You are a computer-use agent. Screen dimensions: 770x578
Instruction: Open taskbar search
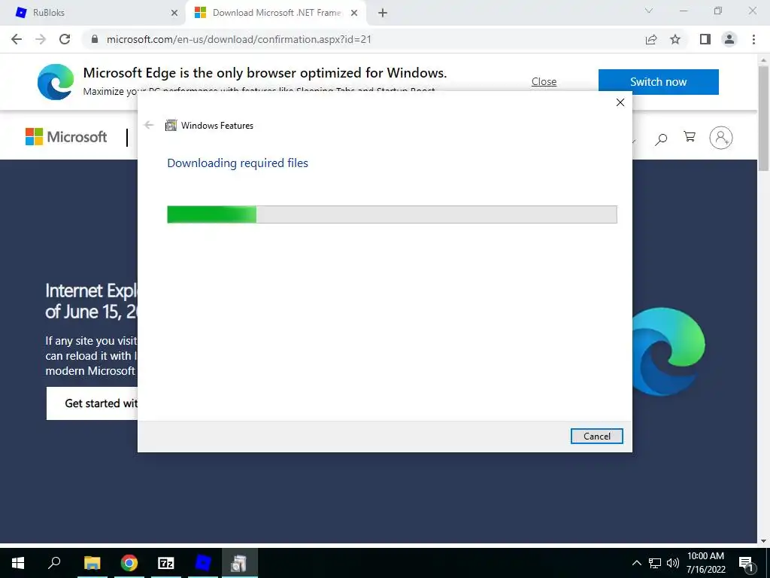tap(54, 563)
